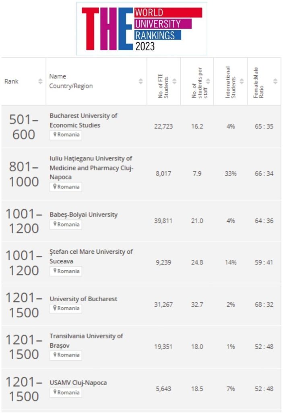Screen dimensions: 283x413
Task: Click Romania tag under University of Bucharest
Action: (66, 309)
